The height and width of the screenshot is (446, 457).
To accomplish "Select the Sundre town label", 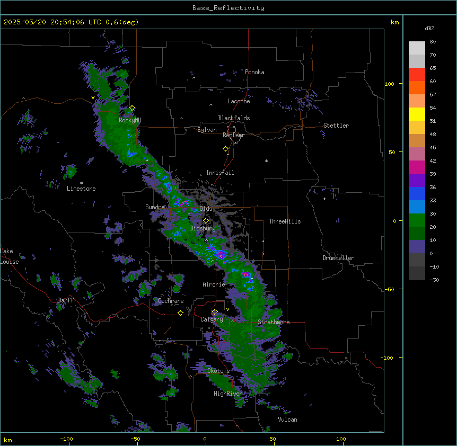I will click(155, 207).
